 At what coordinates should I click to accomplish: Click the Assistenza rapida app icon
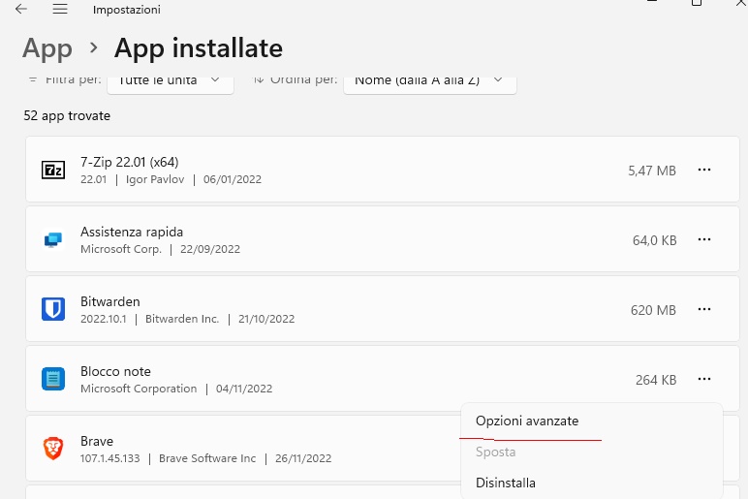[x=53, y=239]
